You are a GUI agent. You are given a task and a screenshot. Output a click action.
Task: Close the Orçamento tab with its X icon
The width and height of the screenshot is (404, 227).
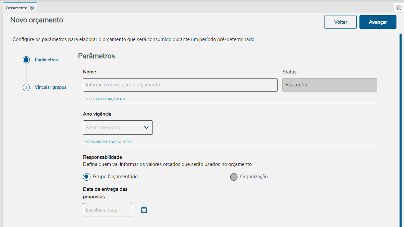pos(32,8)
